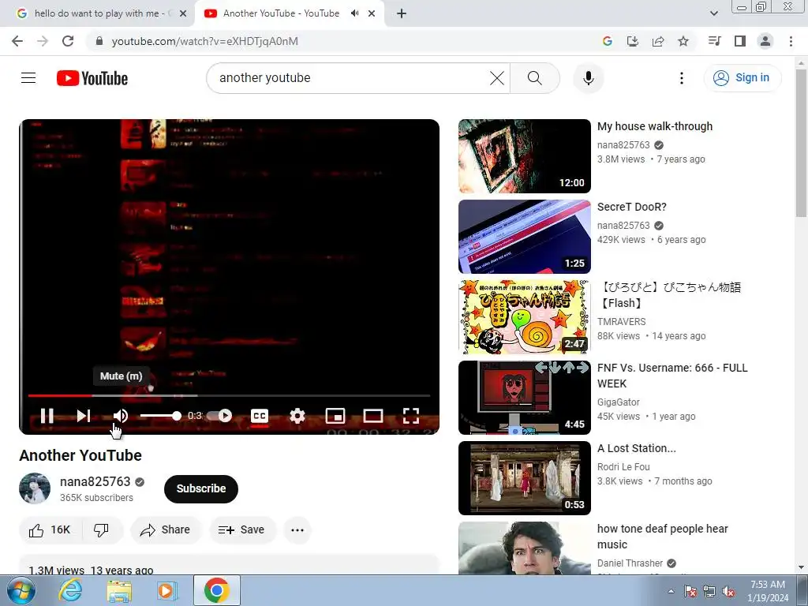Mute the video using the speaker icon
This screenshot has width=808, height=606.
[121, 416]
